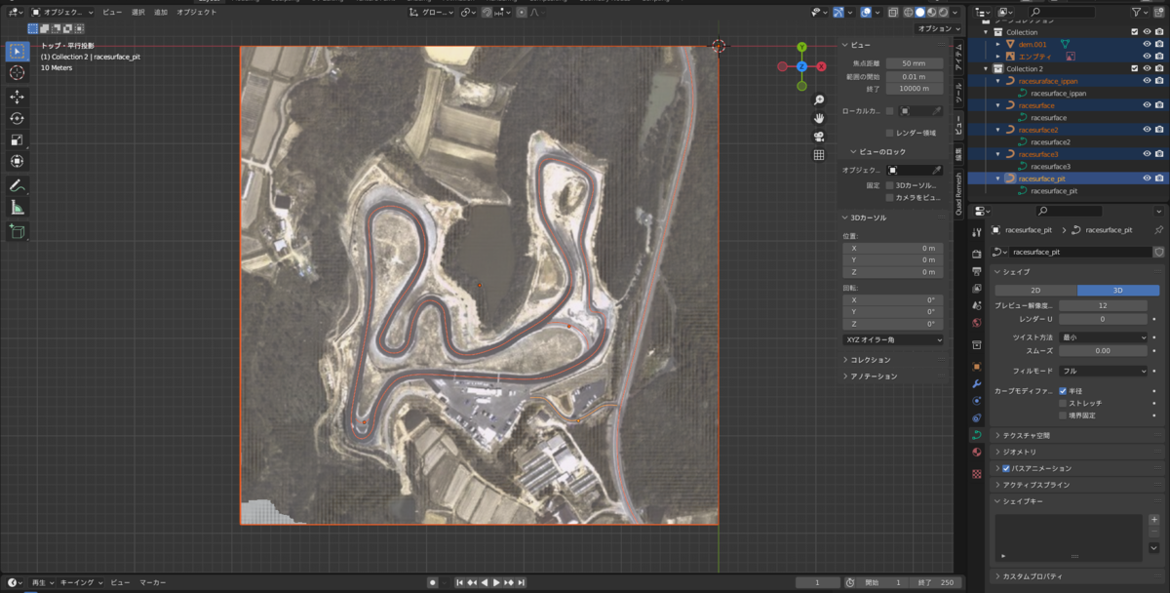Choose the Annotate pencil tool

coord(18,185)
